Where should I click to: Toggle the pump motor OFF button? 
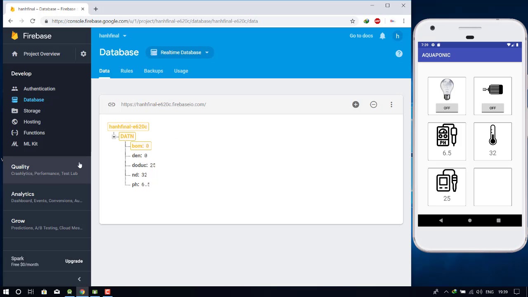493,108
